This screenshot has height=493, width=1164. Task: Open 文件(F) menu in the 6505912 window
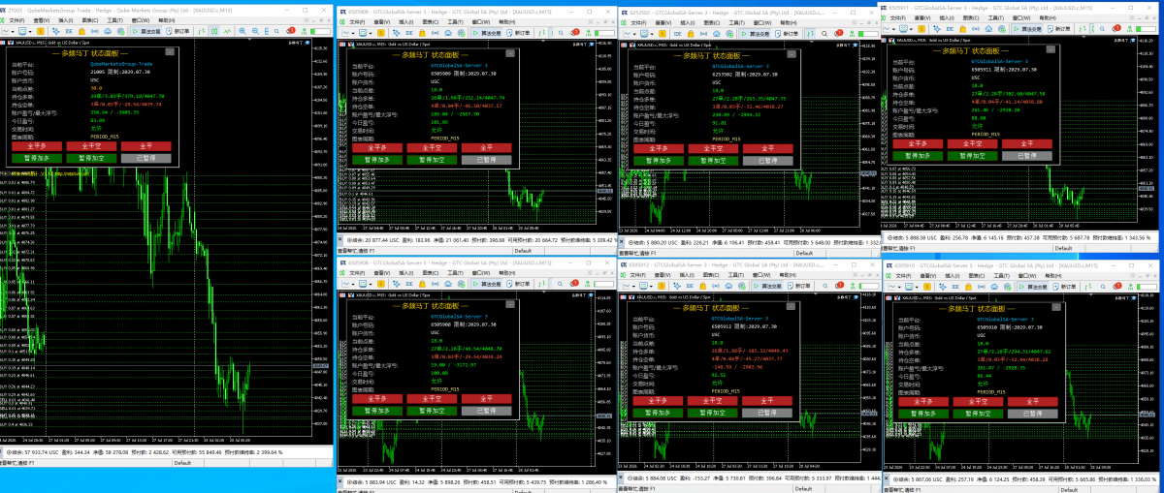point(637,275)
